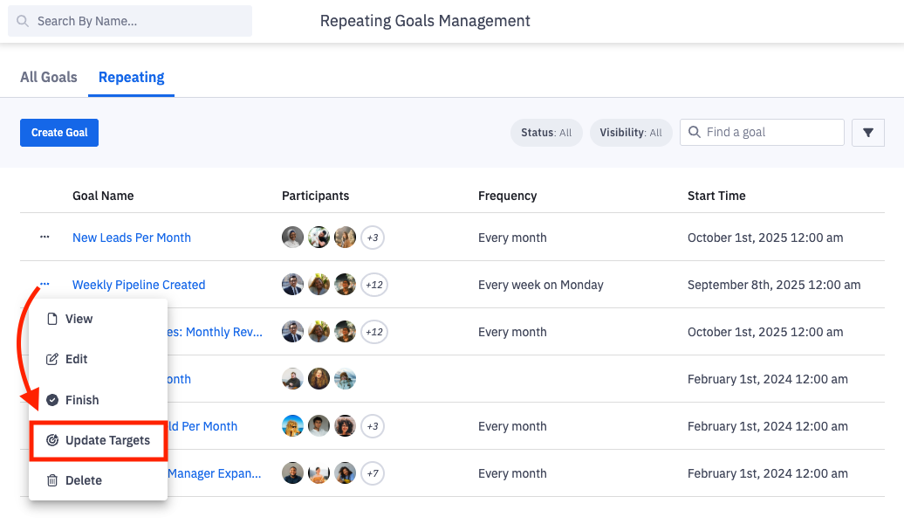The width and height of the screenshot is (904, 524).
Task: Click the +12 participants badge on Weekly Pipeline Created
Action: pos(374,285)
